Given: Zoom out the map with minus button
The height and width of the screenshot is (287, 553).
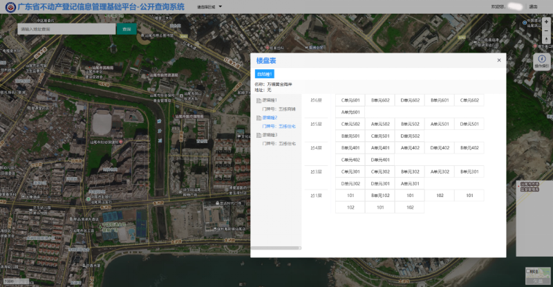Looking at the screenshot, I should pos(546,32).
